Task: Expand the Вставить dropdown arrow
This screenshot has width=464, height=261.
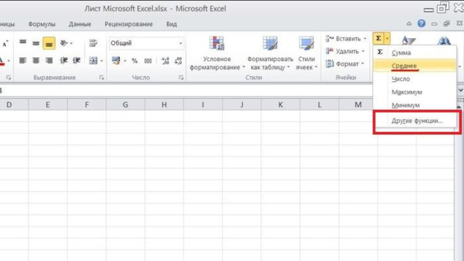Action: tap(365, 38)
